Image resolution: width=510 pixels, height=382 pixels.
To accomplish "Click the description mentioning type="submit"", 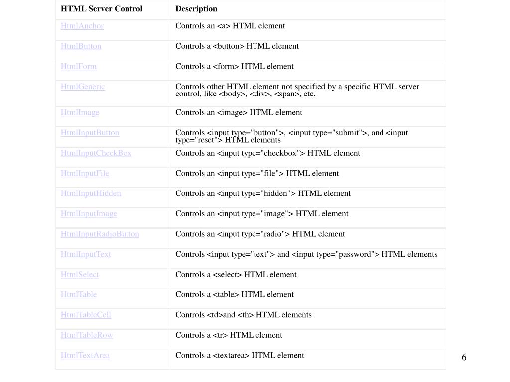I will click(x=291, y=136).
